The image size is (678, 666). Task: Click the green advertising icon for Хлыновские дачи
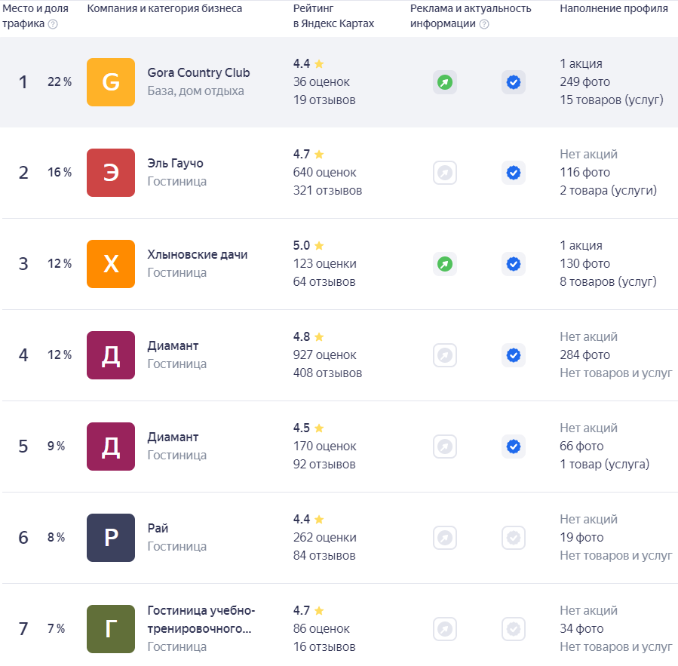[x=444, y=264]
